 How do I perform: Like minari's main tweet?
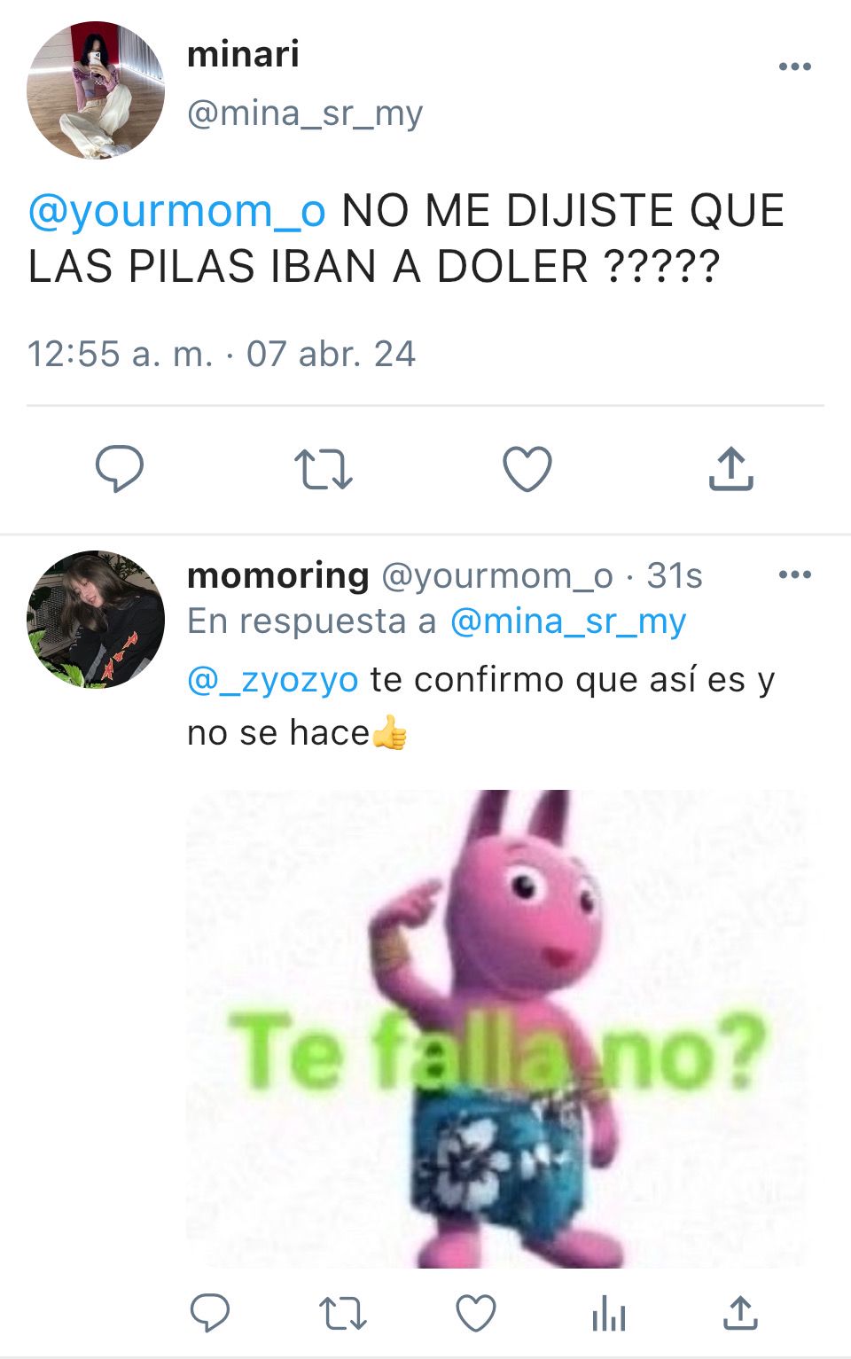click(x=527, y=469)
